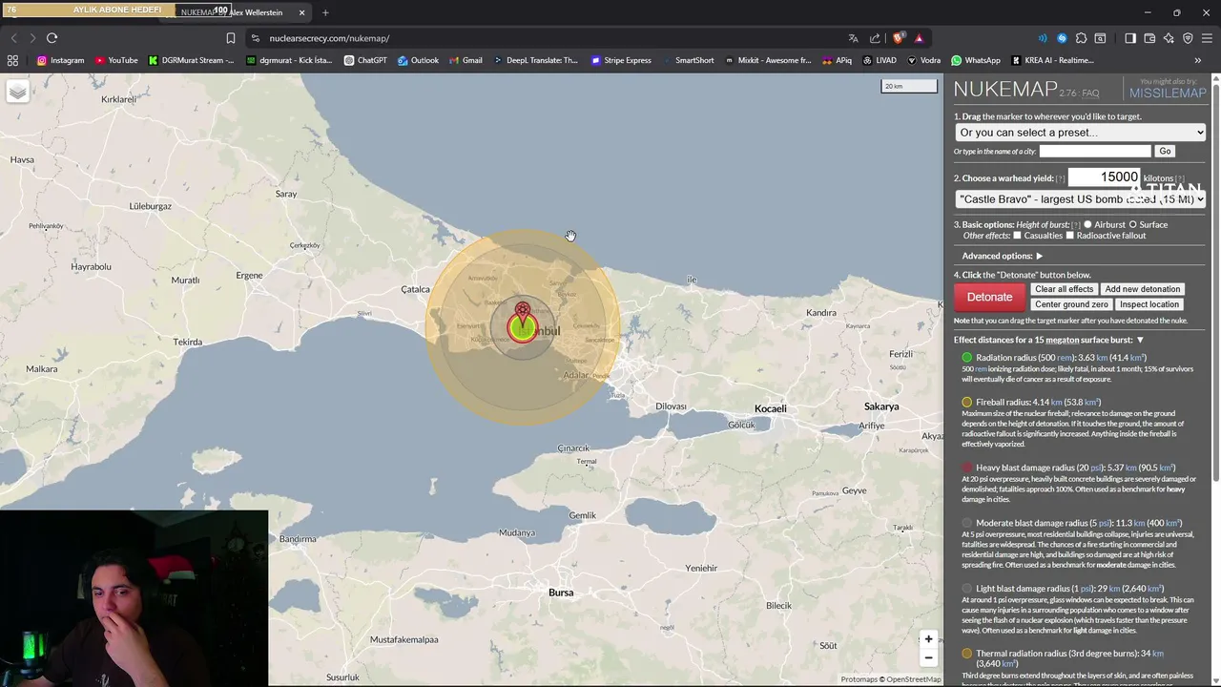Switch to the NUKEMAP by Alex Wellerstein tab
Viewport: 1221px width, 687px height.
click(234, 12)
